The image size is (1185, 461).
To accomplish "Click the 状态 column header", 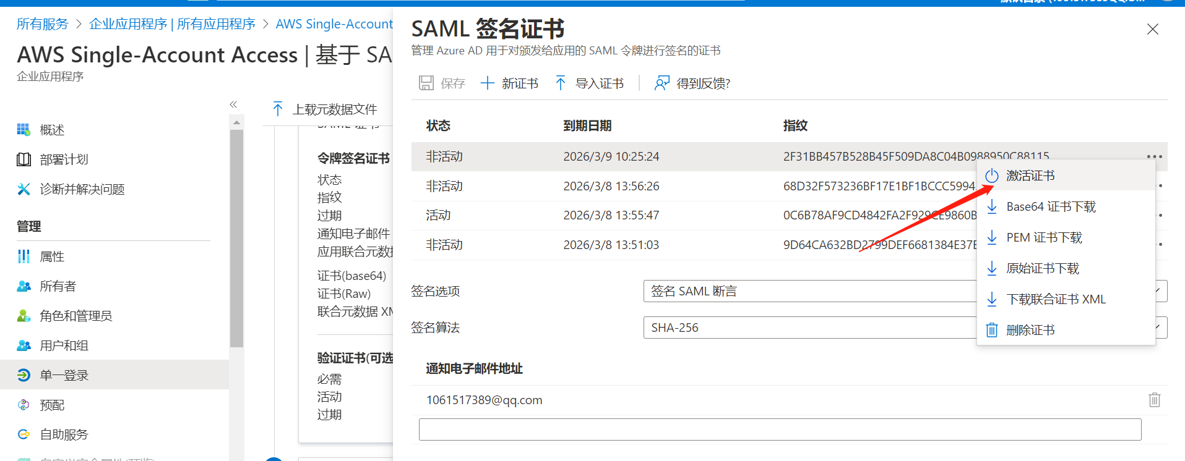I will coord(438,125).
